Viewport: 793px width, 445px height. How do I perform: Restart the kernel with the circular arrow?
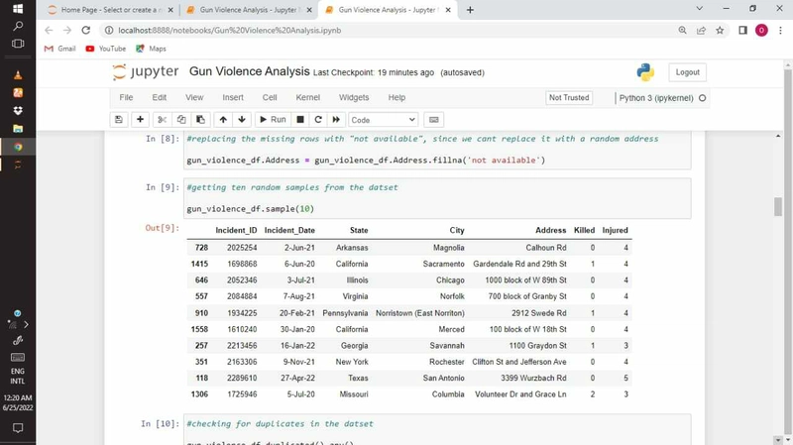pyautogui.click(x=318, y=120)
